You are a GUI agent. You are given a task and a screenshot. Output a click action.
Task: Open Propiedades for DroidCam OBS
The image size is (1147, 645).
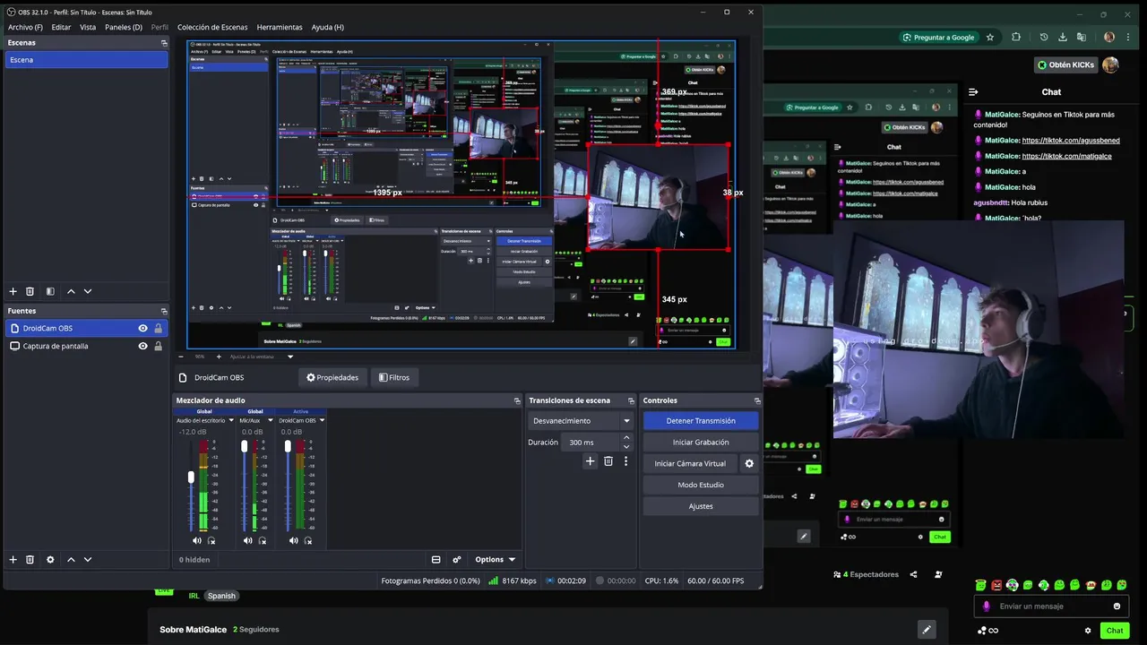tap(332, 377)
